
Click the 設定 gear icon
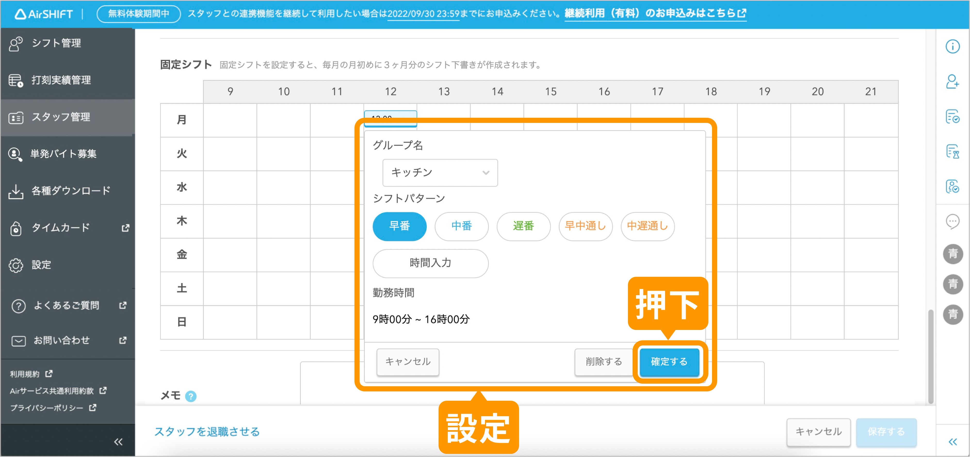pos(16,265)
